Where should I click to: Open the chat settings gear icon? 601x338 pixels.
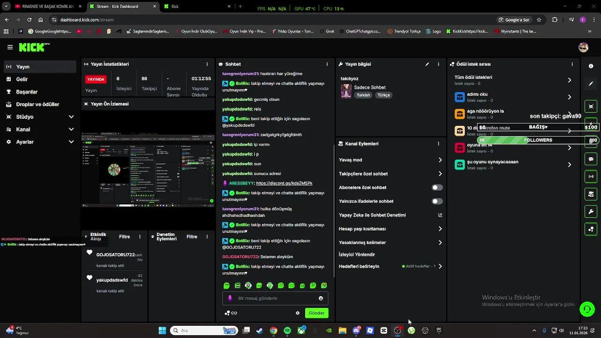pyautogui.click(x=297, y=313)
